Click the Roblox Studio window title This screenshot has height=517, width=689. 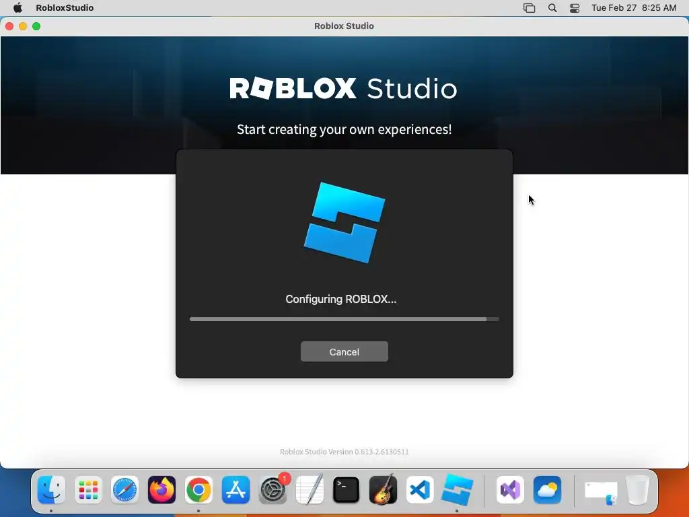click(x=344, y=26)
